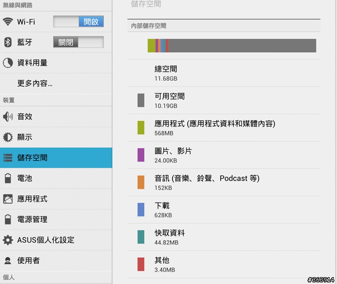Toggle the Wi-Fi 開啟 switch

(x=78, y=22)
